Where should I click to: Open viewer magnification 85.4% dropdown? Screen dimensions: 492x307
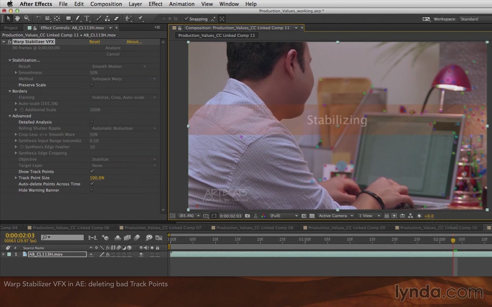click(x=190, y=216)
